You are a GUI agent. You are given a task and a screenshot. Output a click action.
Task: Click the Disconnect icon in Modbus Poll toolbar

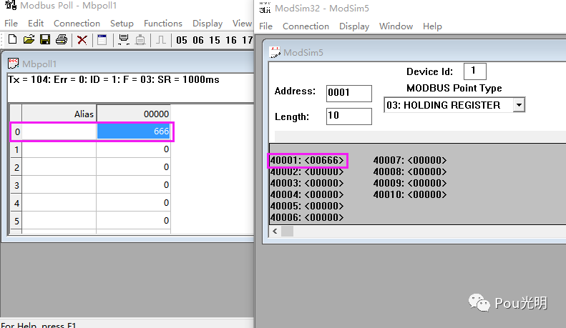coord(140,40)
